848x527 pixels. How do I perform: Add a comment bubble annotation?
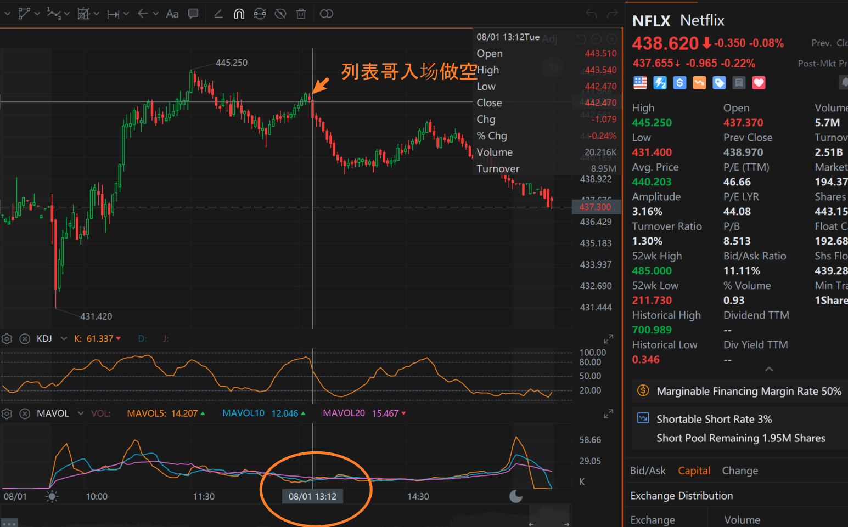(x=193, y=14)
